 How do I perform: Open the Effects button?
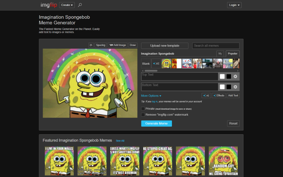coord(219,96)
